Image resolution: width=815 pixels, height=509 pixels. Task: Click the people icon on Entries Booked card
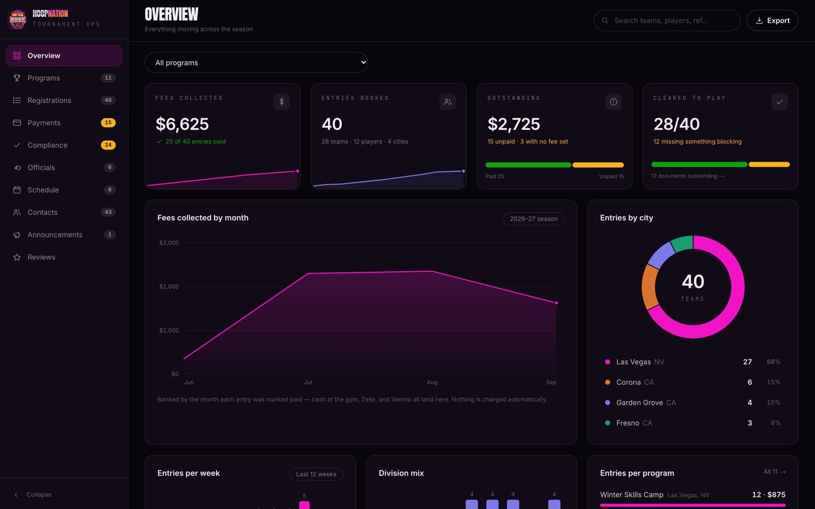pyautogui.click(x=448, y=102)
